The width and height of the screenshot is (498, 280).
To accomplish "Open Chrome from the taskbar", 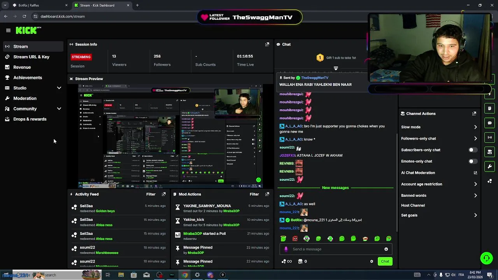I will [x=184, y=275].
